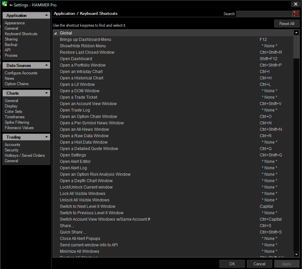Open Security page under Trading
Screen dimensions: 302x269
[11, 150]
